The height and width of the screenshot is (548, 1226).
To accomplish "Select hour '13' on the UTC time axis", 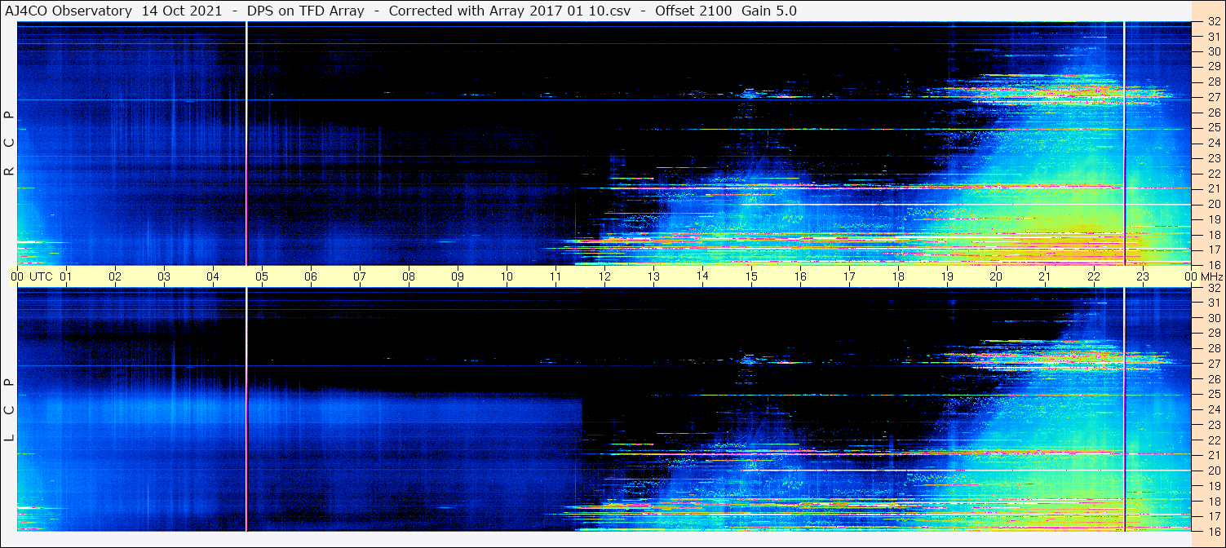I will (653, 276).
